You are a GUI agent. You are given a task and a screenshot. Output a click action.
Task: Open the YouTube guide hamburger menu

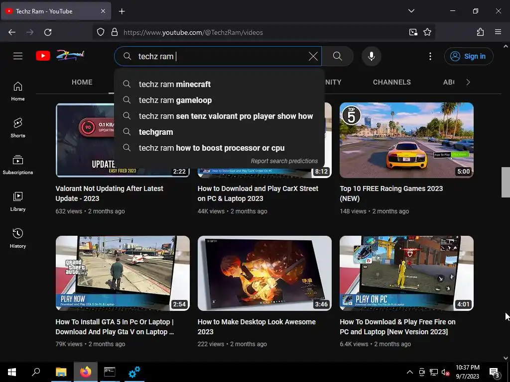click(18, 56)
